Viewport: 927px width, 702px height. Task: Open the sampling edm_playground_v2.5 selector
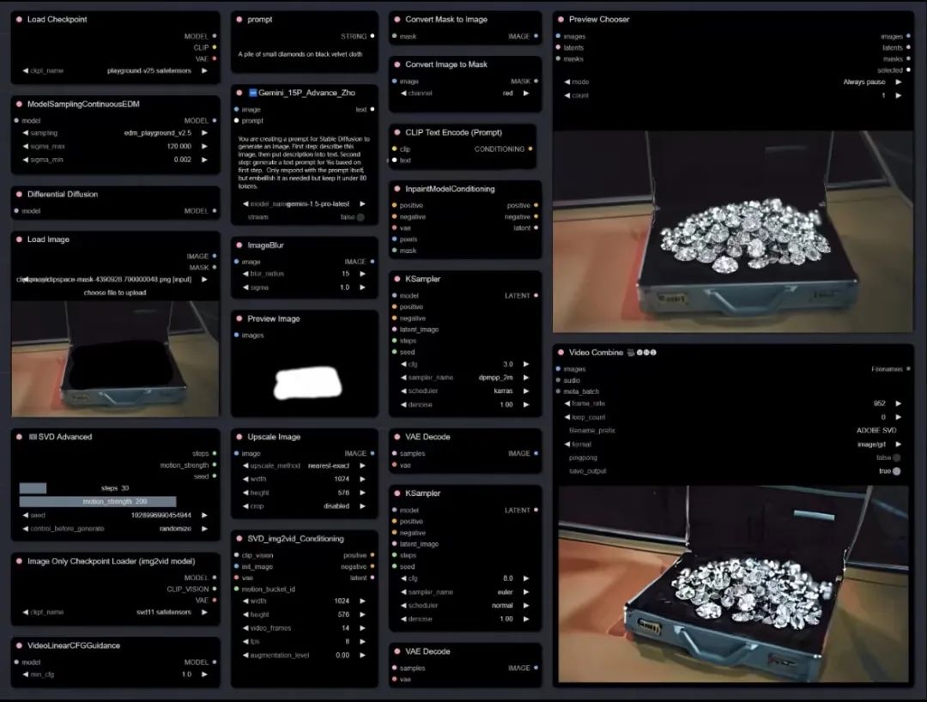(115, 133)
